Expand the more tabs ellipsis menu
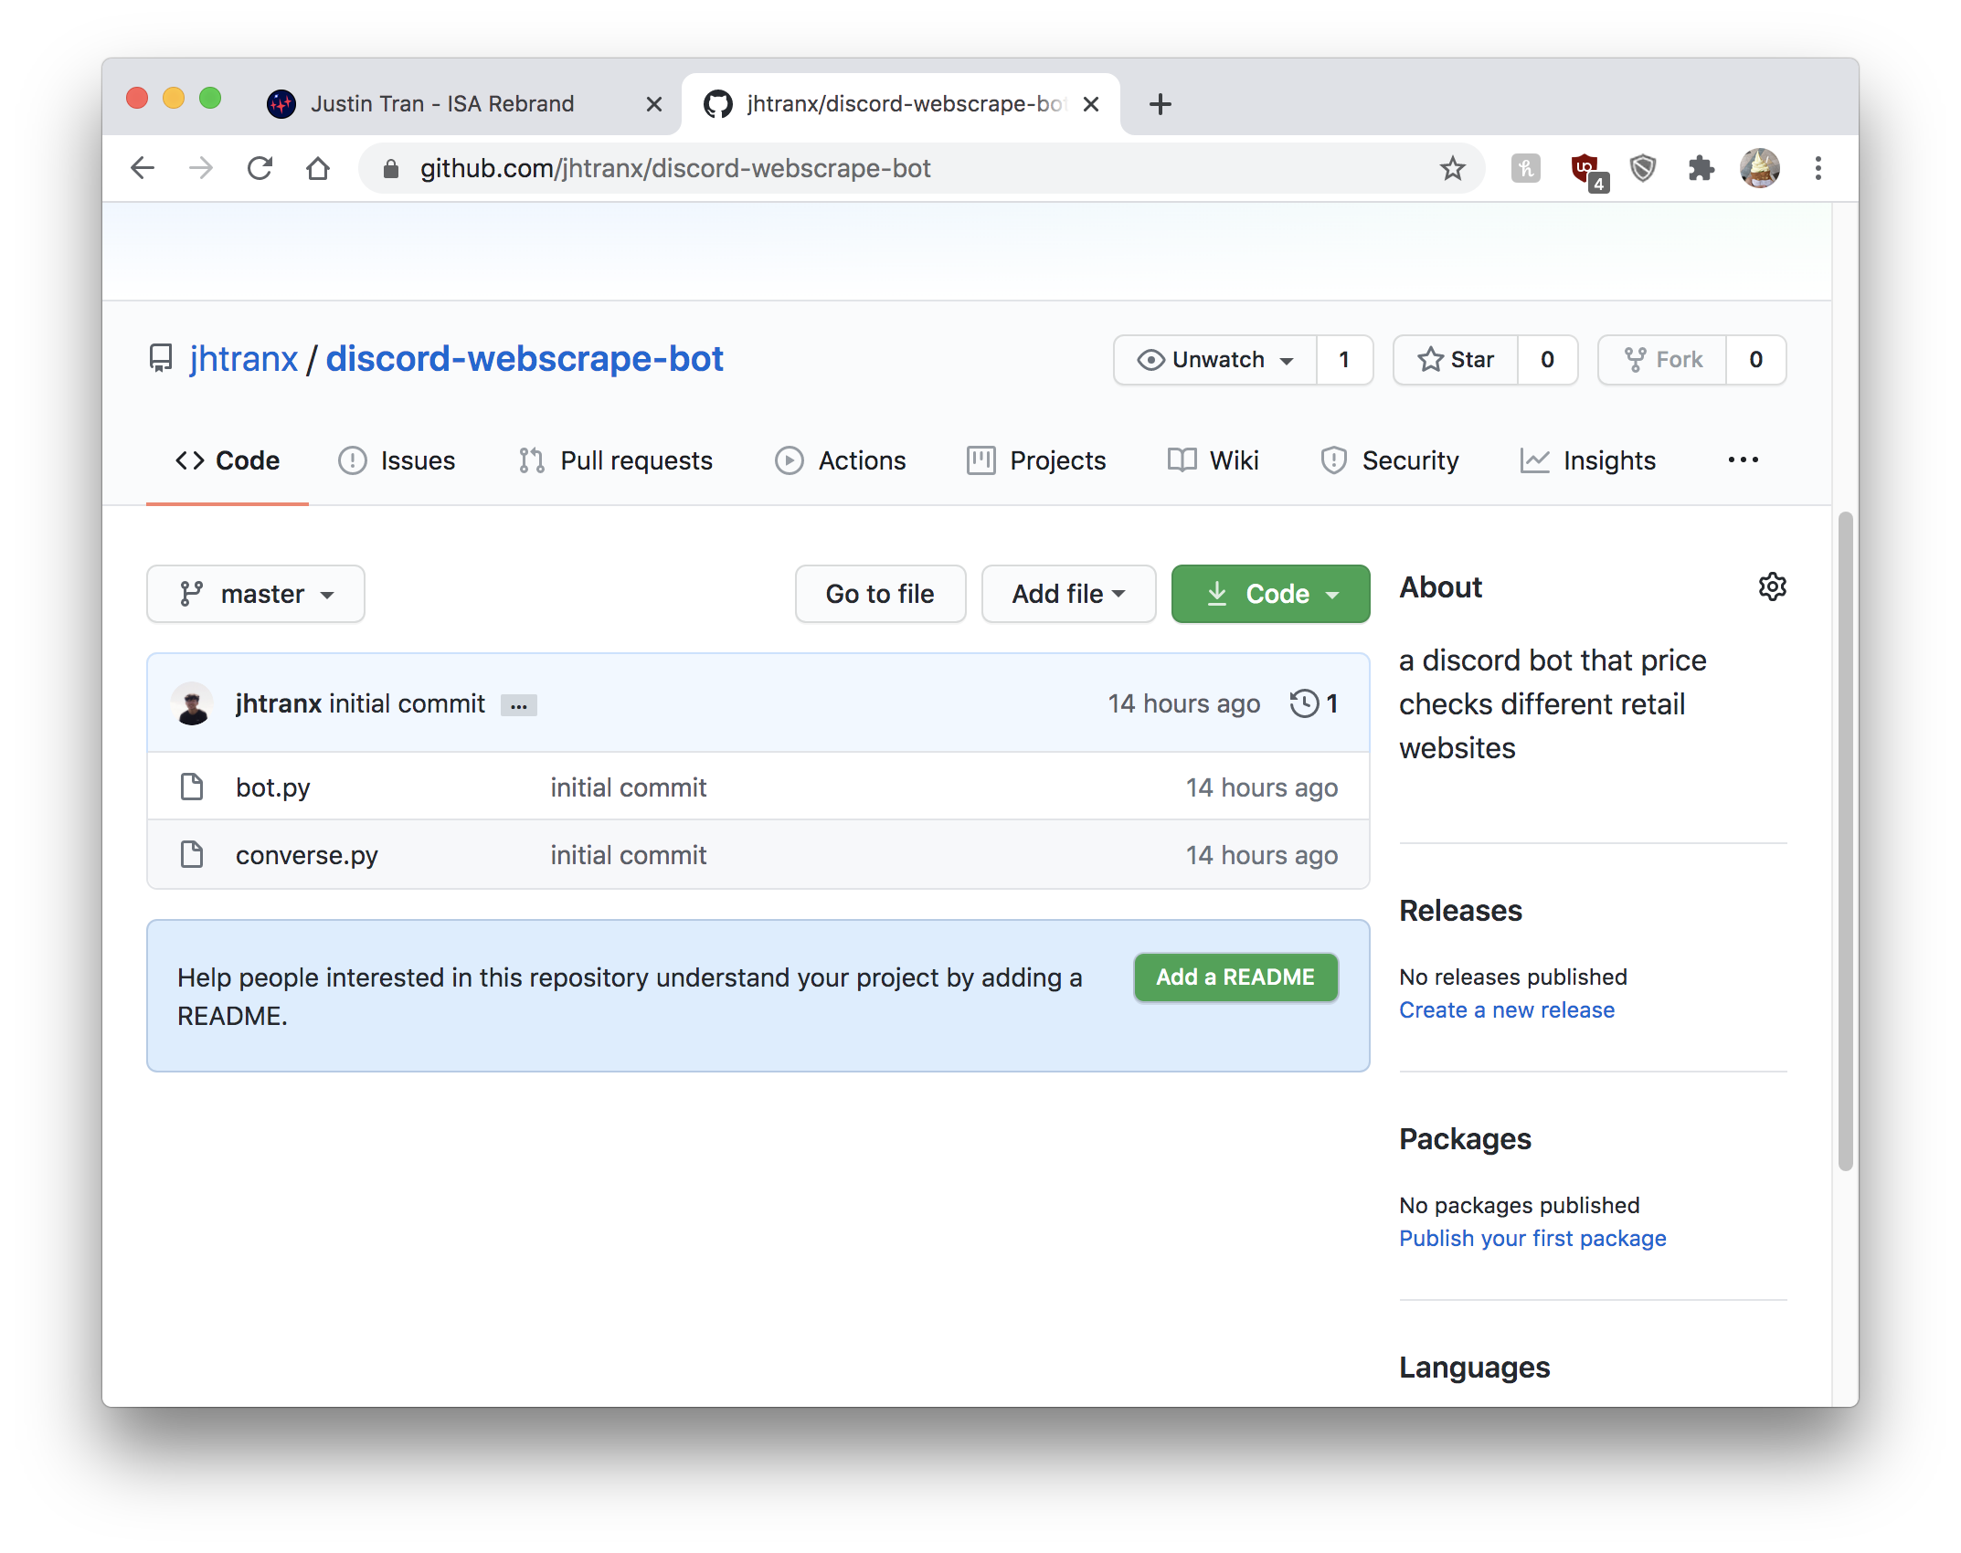The height and width of the screenshot is (1553, 1961). 1744,460
